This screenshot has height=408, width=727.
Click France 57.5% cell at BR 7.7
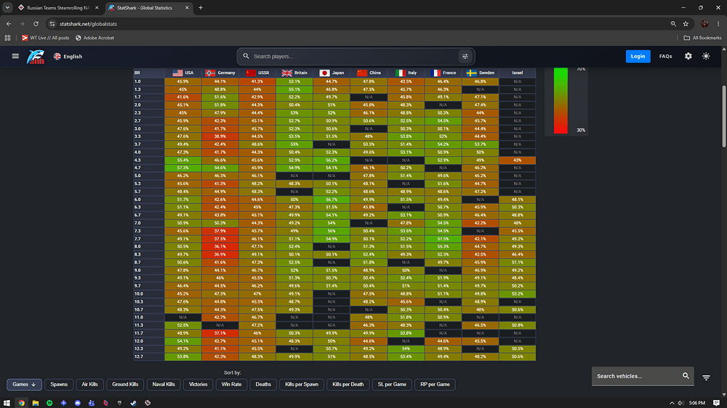[x=443, y=239]
